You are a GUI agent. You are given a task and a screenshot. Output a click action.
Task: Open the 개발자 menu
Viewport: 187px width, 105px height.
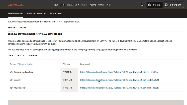tap(93, 5)
